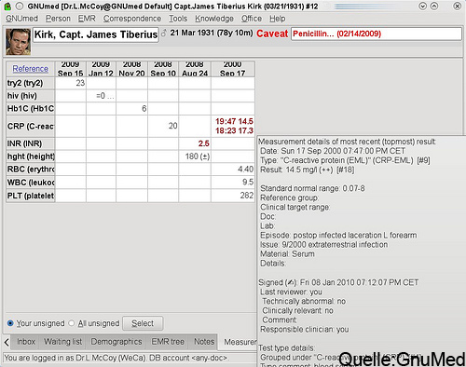
Task: Open the Correspondence menu
Action: 132,19
